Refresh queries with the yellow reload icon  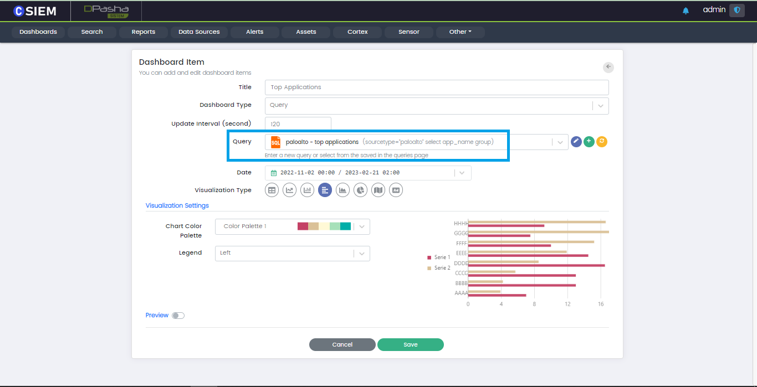[602, 142]
